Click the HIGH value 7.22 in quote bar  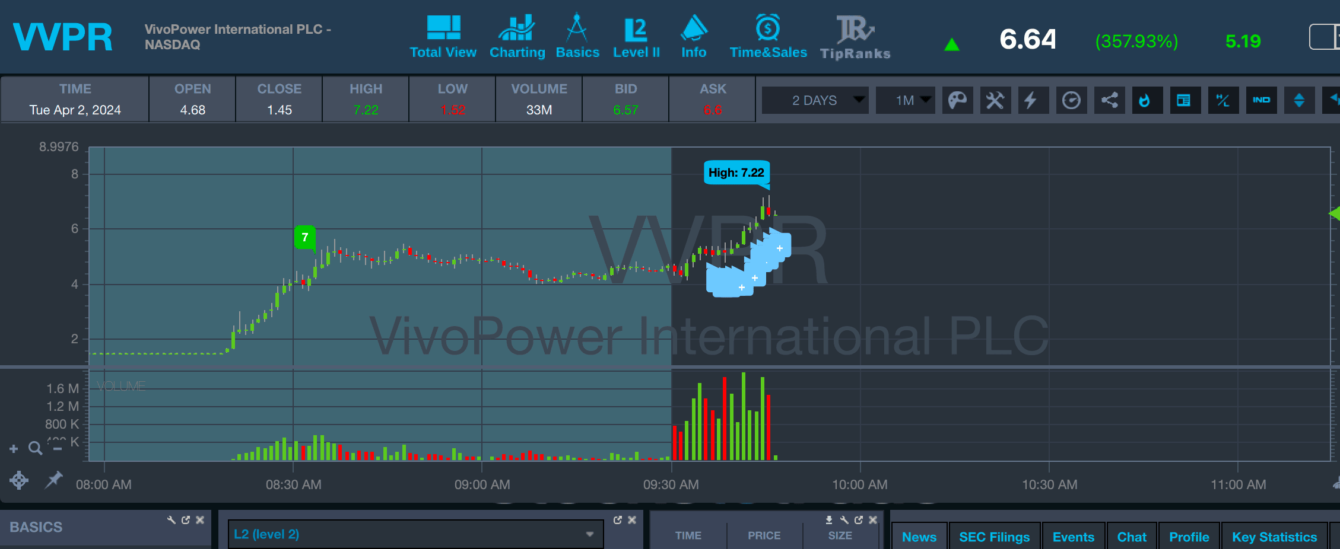pos(366,110)
